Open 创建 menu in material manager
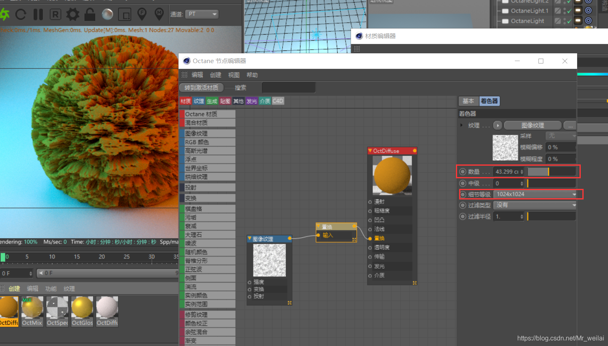 click(x=15, y=289)
